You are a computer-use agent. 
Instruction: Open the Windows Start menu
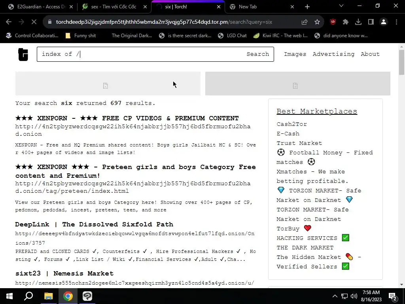[9, 296]
